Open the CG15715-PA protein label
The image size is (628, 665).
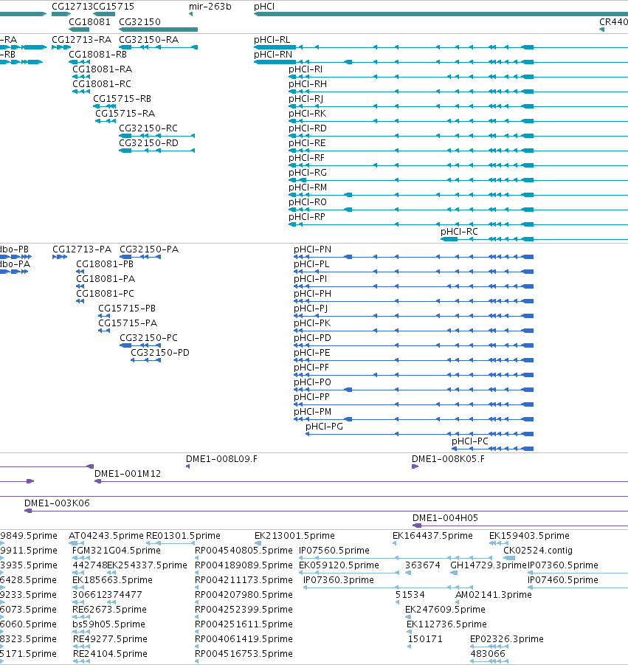click(x=128, y=323)
